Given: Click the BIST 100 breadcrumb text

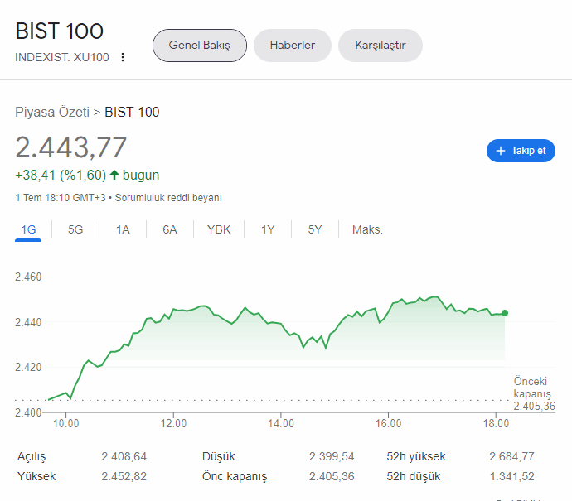Looking at the screenshot, I should tap(132, 112).
